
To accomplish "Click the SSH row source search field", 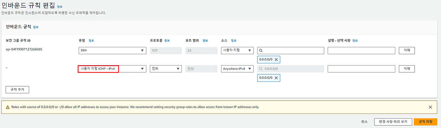I will (x=291, y=50).
